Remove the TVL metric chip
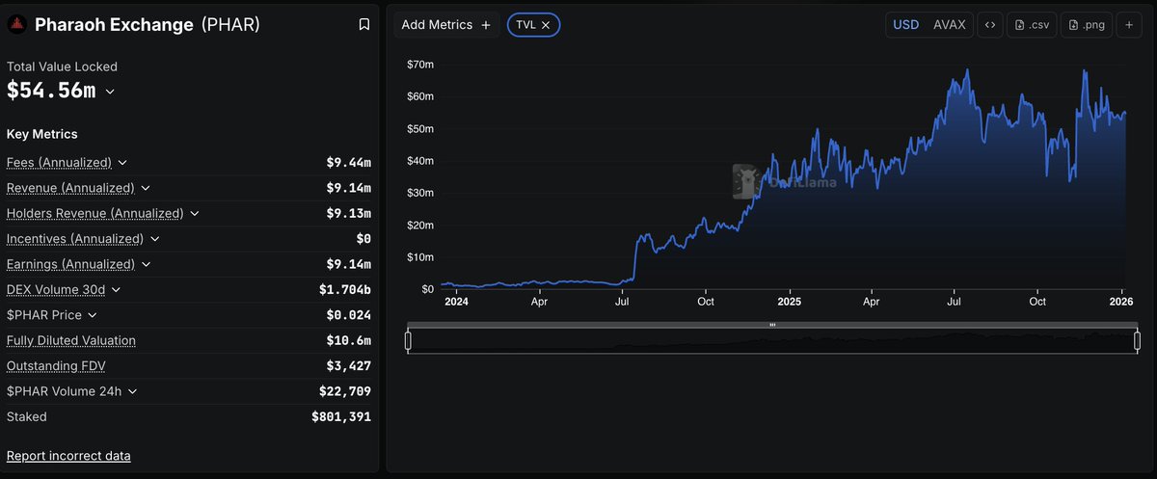This screenshot has width=1157, height=479. click(546, 25)
